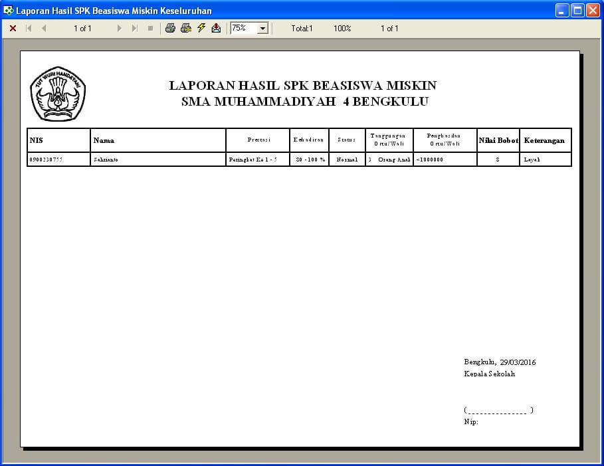The image size is (604, 466).
Task: Go to the next report page
Action: coord(120,28)
